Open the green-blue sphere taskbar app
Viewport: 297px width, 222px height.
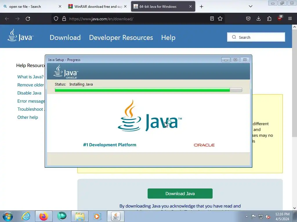(62, 216)
